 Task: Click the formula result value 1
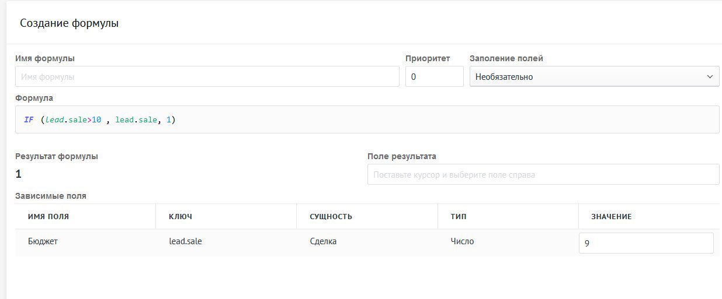pyautogui.click(x=19, y=174)
